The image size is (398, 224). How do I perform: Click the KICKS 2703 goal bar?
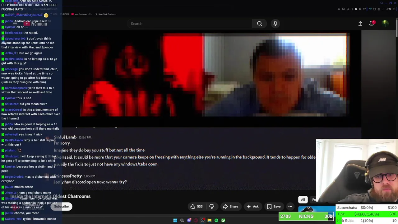pos(306,216)
